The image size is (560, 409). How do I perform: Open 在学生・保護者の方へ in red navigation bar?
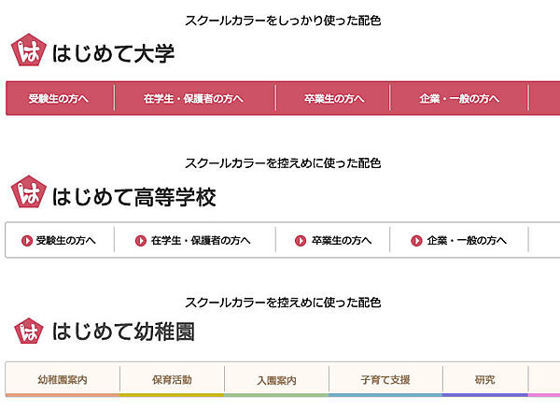(x=194, y=98)
